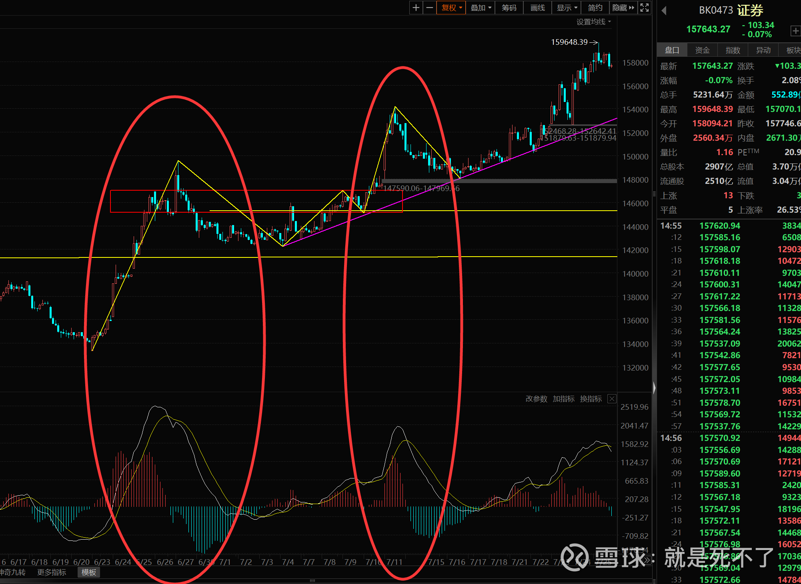Image resolution: width=801 pixels, height=584 pixels.
Task: Click the 147590.06-147969 gap label
Action: point(422,188)
